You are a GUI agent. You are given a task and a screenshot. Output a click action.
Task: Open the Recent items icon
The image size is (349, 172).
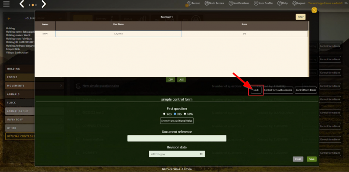pos(189,3)
